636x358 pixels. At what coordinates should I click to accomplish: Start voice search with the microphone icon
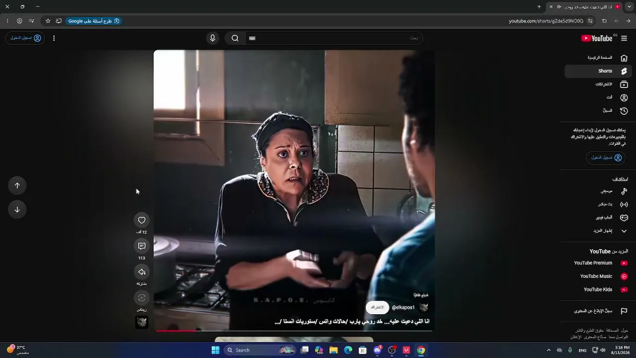click(x=213, y=38)
